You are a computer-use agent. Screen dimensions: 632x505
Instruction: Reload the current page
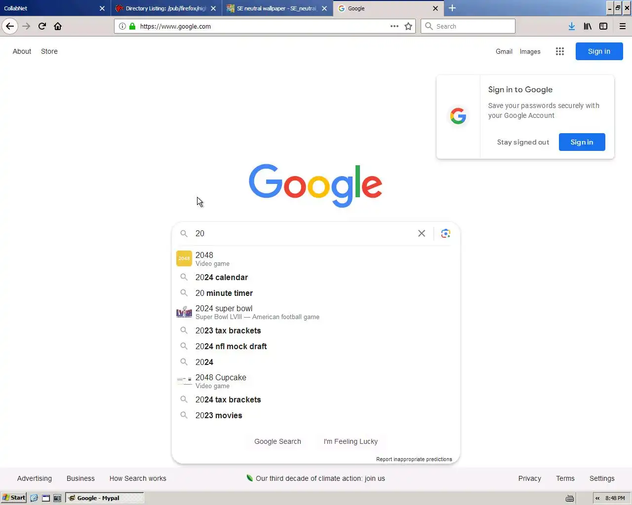pyautogui.click(x=42, y=26)
